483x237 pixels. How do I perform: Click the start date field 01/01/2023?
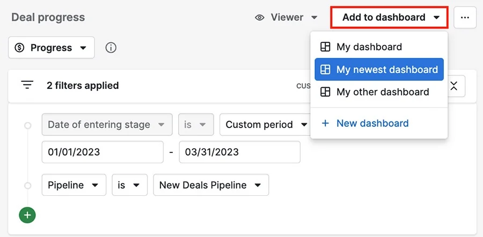click(x=102, y=152)
